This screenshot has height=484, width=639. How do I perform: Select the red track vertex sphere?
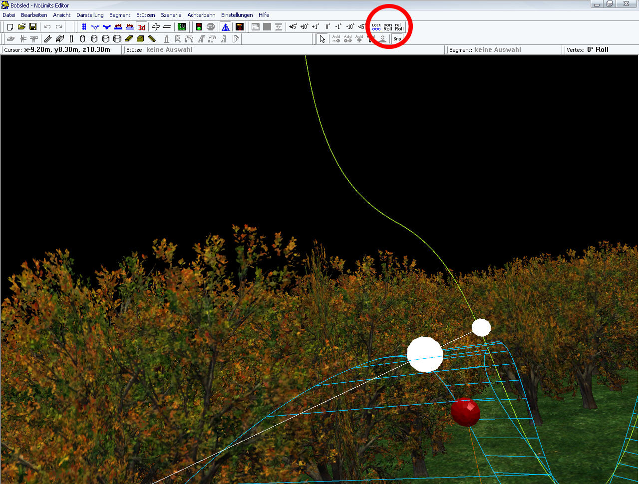465,412
